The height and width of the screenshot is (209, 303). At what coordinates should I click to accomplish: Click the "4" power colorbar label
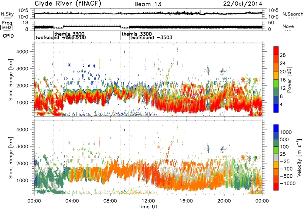(281, 104)
